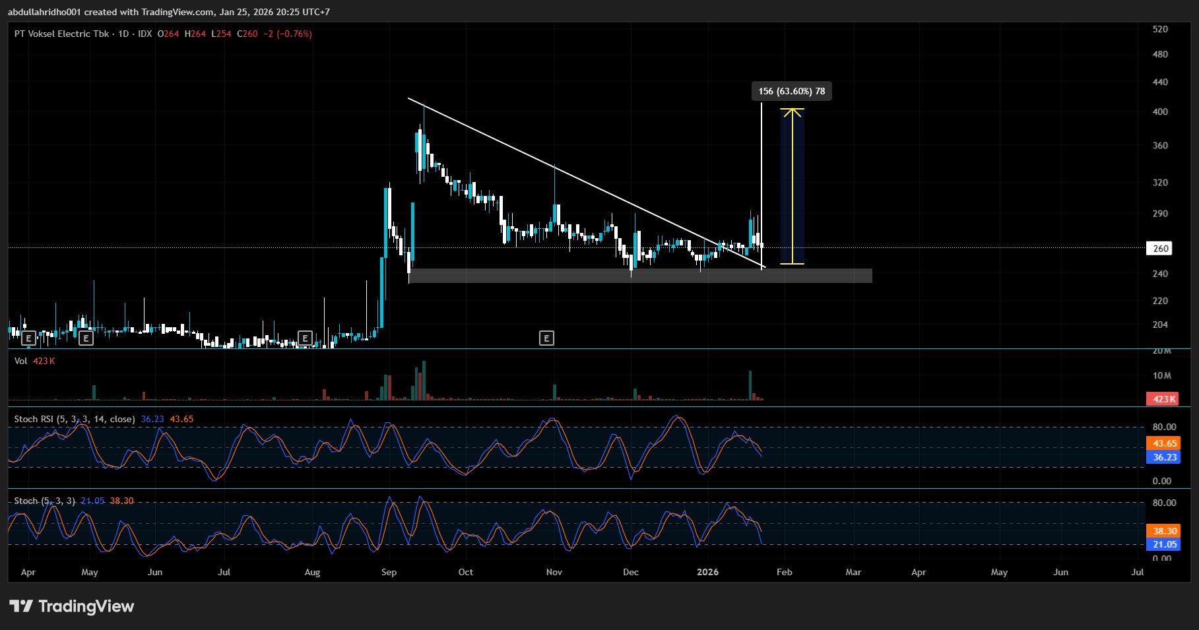Viewport: 1199px width, 630px height.
Task: Click the 2026 label on the time axis
Action: [707, 572]
